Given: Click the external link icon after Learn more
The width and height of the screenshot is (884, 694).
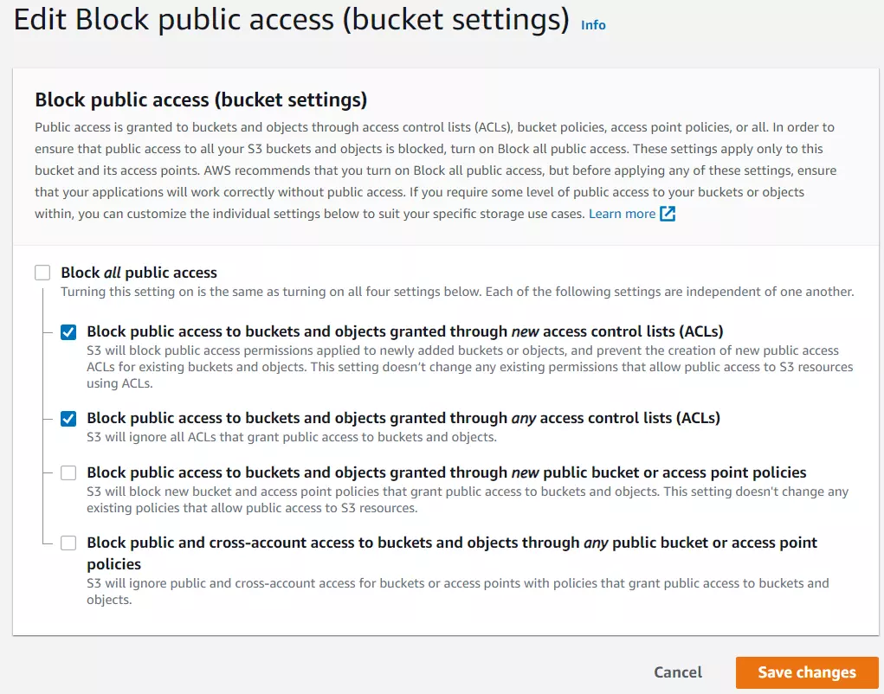Looking at the screenshot, I should (668, 214).
